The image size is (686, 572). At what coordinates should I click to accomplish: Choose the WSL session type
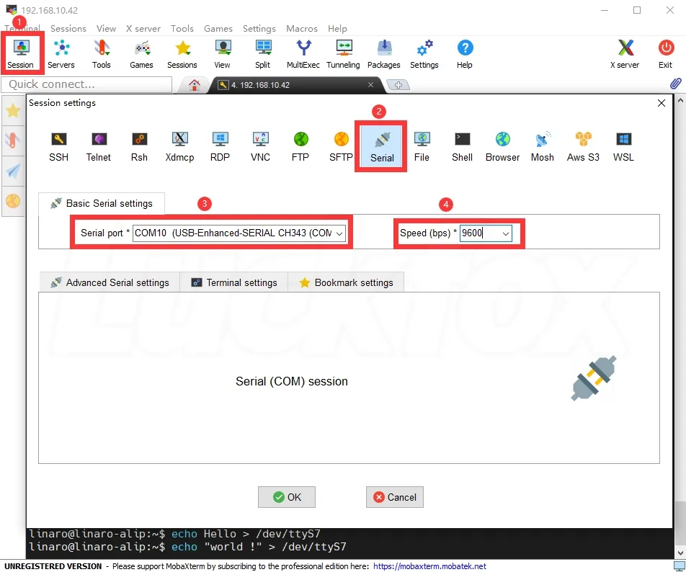pos(623,146)
